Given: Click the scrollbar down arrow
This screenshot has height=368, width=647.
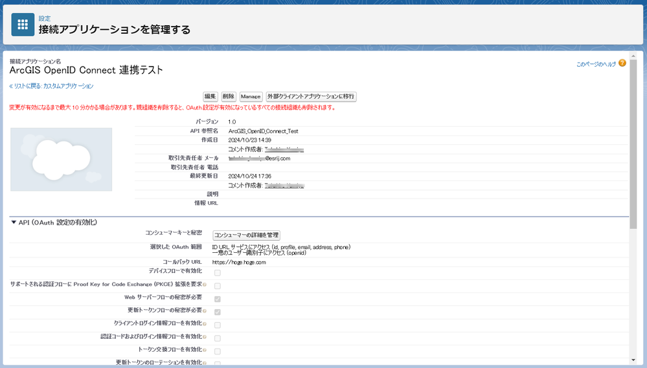Looking at the screenshot, I should tap(633, 360).
